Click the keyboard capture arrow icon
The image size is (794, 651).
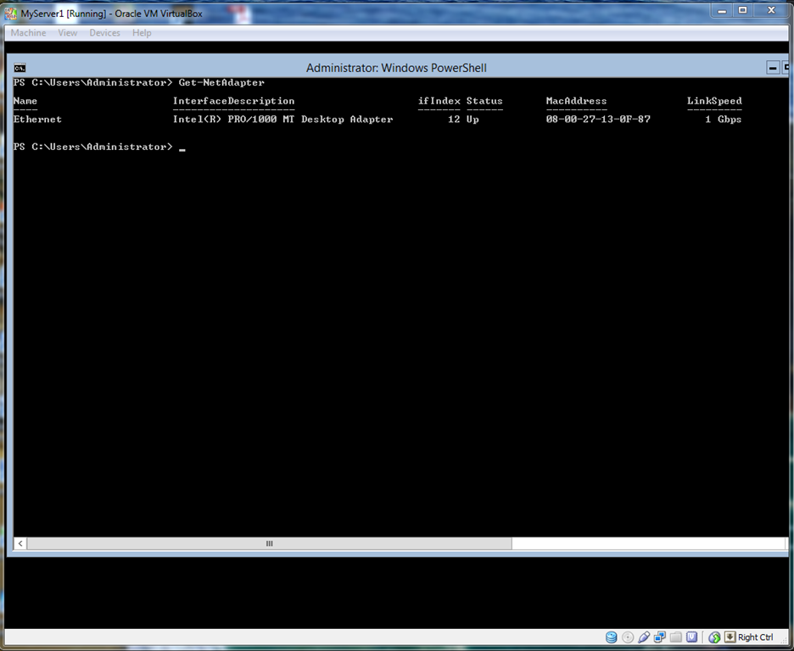coord(730,637)
